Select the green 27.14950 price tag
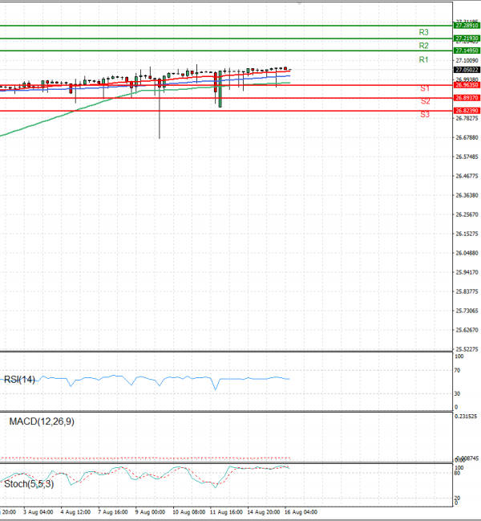This screenshot has width=481, height=521. coord(467,51)
